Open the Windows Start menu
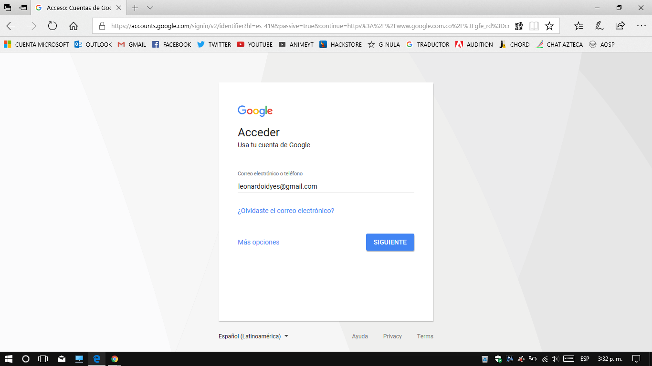The width and height of the screenshot is (652, 366). click(x=8, y=359)
